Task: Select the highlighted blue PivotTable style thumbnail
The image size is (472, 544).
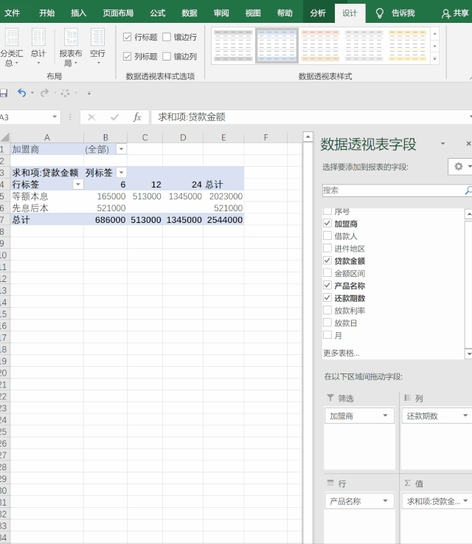Action: [277, 46]
